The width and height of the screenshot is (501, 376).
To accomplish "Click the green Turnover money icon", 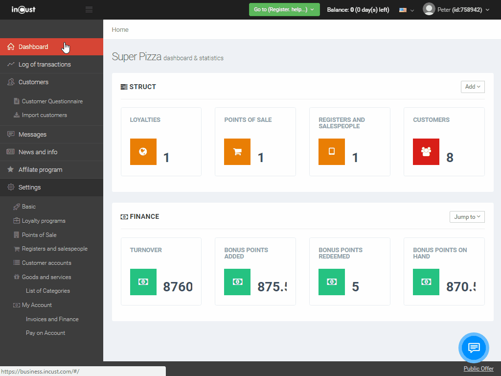I will (143, 282).
